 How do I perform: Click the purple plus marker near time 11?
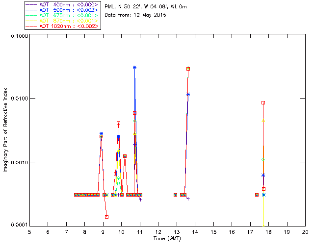[x=141, y=200]
